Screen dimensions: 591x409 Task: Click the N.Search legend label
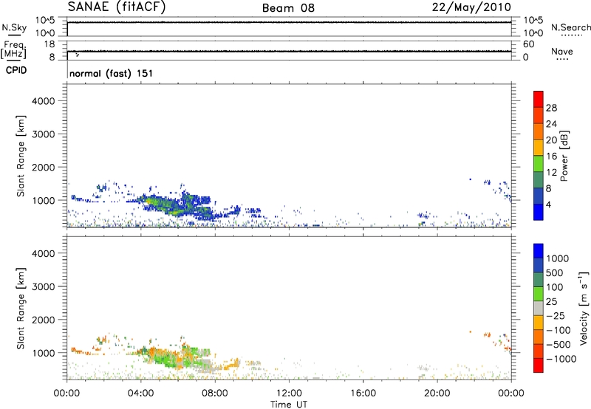coord(571,27)
